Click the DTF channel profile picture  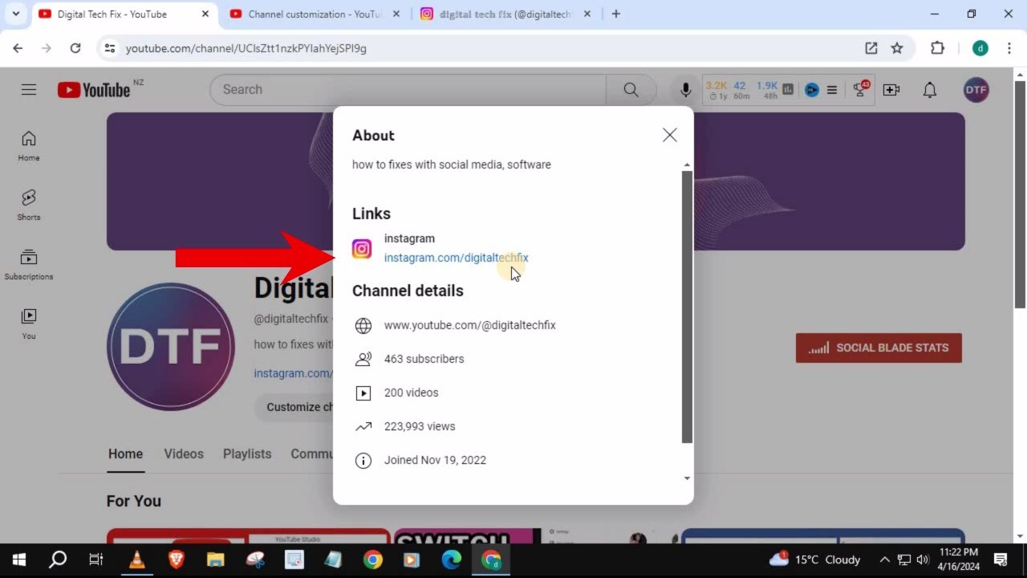click(171, 347)
